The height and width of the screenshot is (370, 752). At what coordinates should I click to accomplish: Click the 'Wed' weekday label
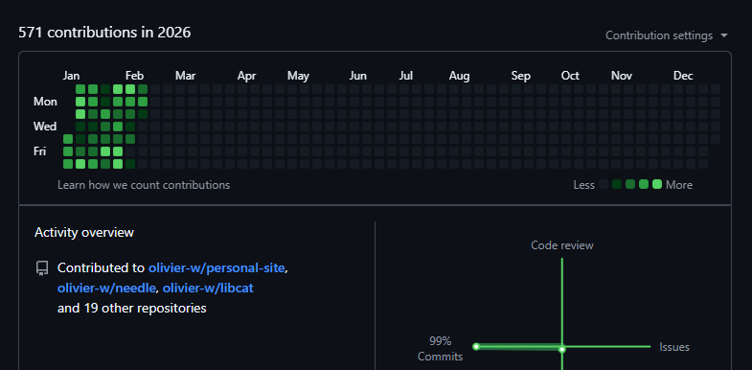[45, 127]
